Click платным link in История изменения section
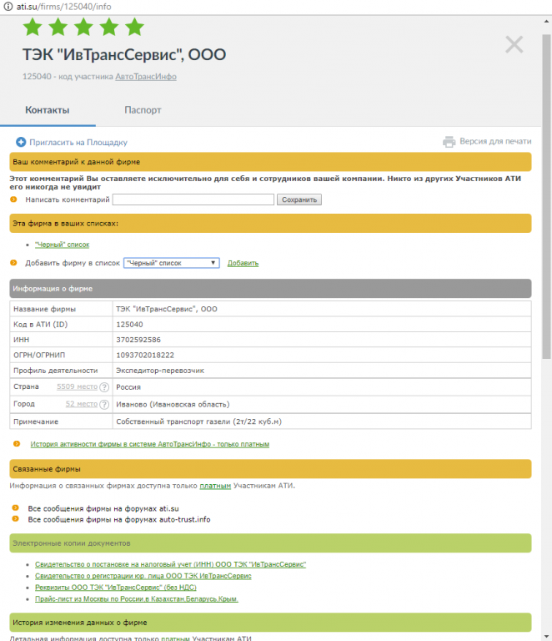 tap(176, 638)
